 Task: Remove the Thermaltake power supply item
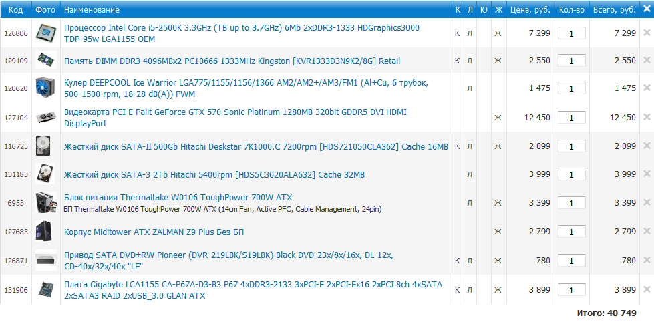point(646,202)
